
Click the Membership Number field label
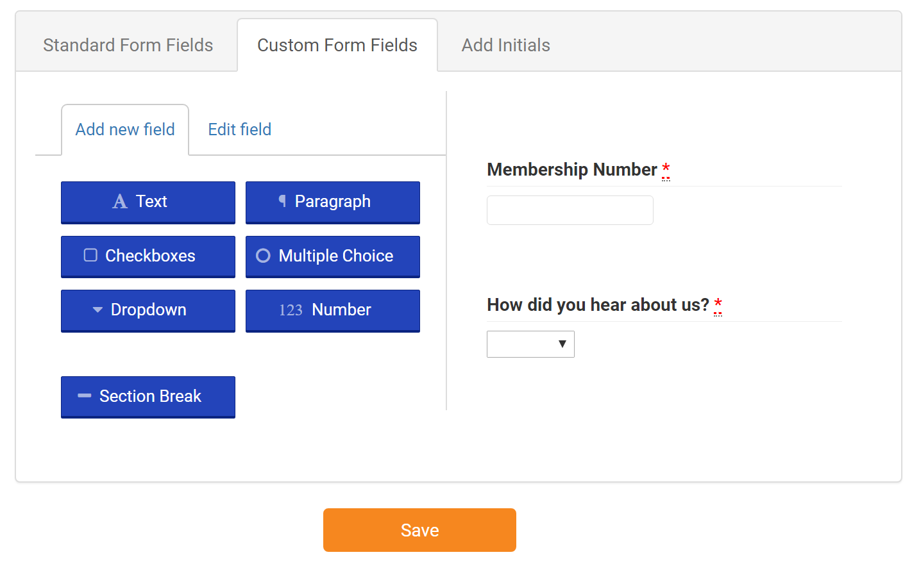[x=571, y=169]
